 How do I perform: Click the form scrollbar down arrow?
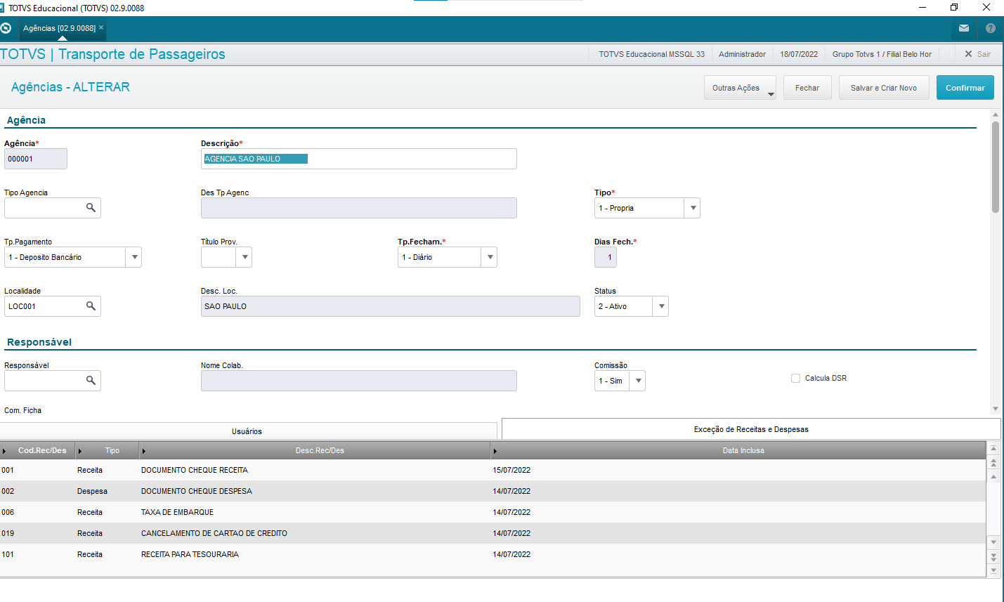tap(996, 409)
